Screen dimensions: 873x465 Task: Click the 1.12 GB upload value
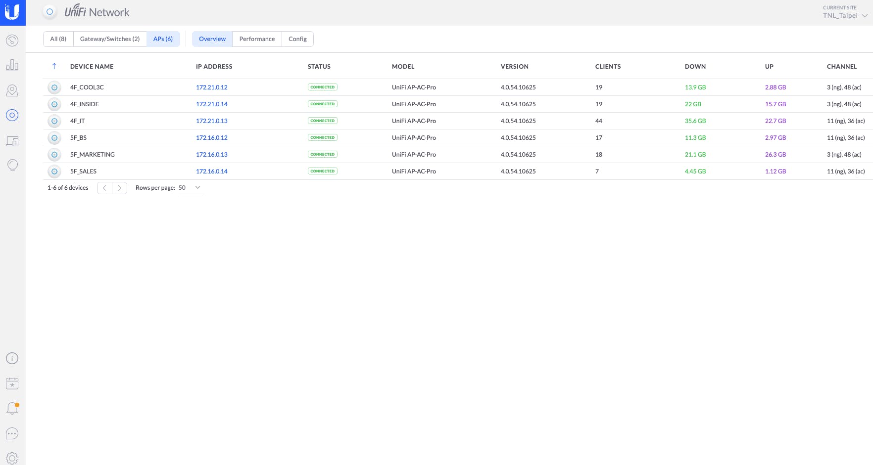[x=776, y=171]
